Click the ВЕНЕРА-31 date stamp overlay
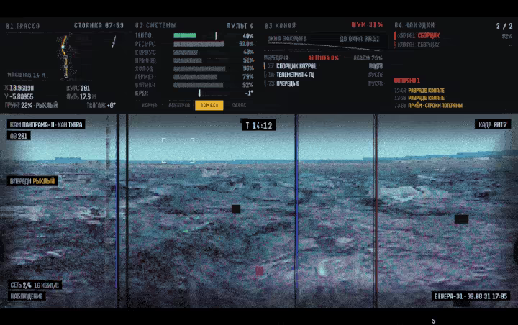The image size is (518, 325). click(x=471, y=296)
